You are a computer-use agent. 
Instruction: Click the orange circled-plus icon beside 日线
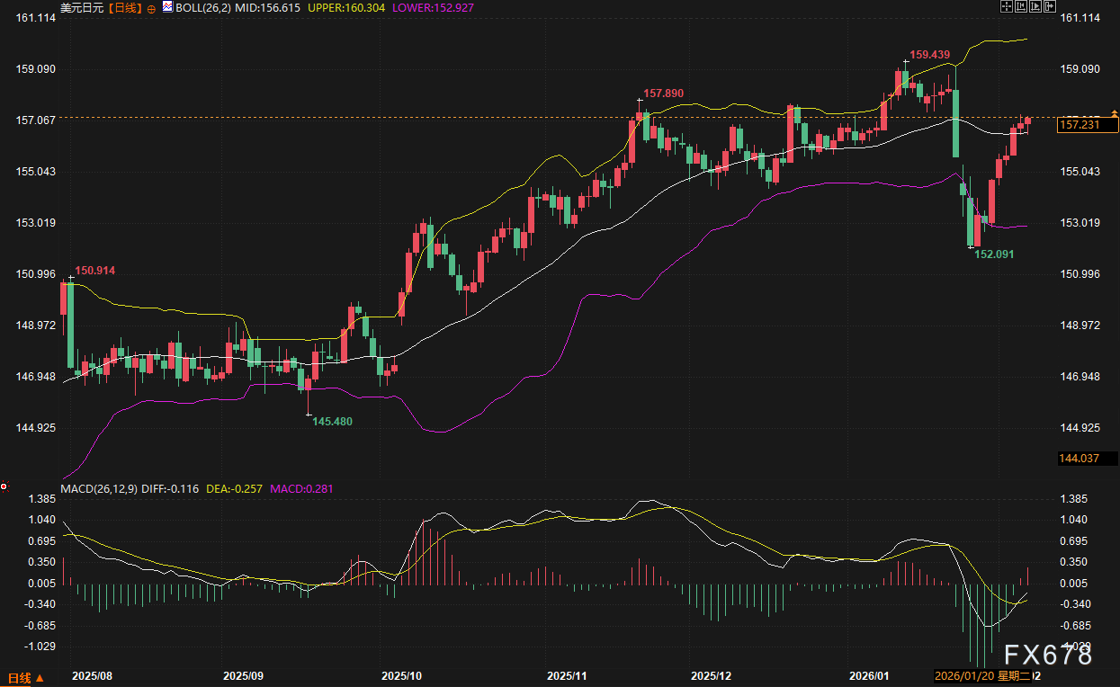pos(150,7)
